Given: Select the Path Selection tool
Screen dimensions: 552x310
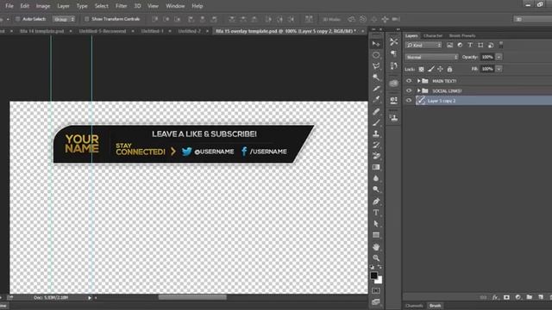Looking at the screenshot, I should click(376, 224).
